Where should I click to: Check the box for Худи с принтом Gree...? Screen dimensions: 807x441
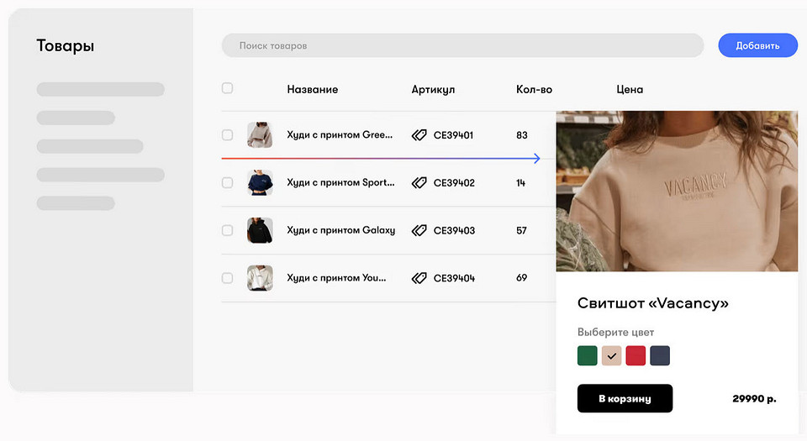[x=227, y=135]
